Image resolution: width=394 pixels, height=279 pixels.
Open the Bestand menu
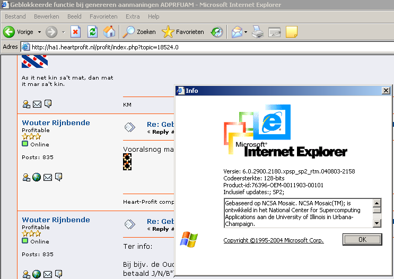(15, 16)
